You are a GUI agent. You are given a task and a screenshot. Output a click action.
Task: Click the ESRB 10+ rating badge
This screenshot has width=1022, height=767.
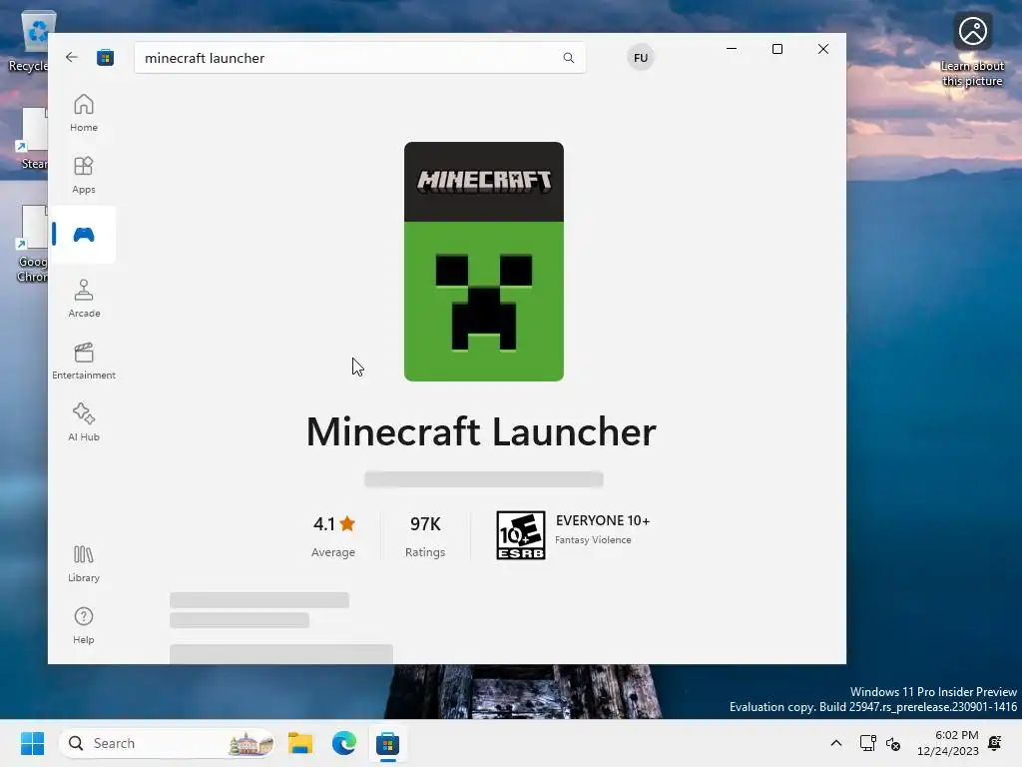coord(521,535)
